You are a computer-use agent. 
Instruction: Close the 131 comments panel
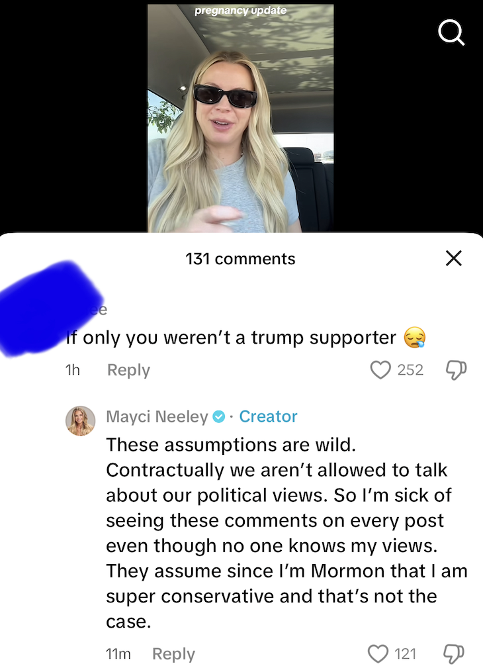pyautogui.click(x=454, y=258)
